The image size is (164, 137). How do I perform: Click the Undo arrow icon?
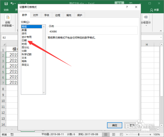(x=12, y=4)
